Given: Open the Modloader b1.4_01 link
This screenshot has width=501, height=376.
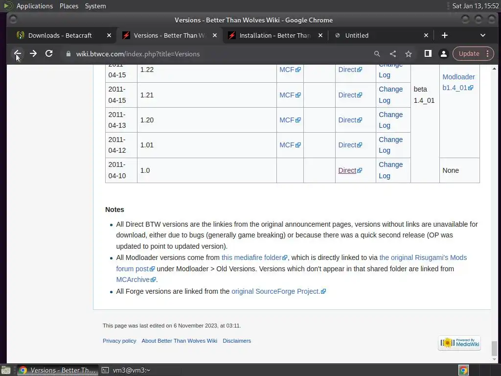Looking at the screenshot, I should point(458,82).
